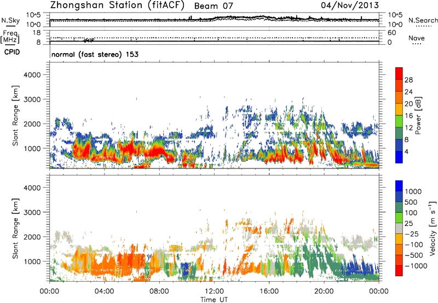Image resolution: width=438 pixels, height=303 pixels.
Task: Click the '-1000' tick on velocity colorbar
Action: [416, 266]
